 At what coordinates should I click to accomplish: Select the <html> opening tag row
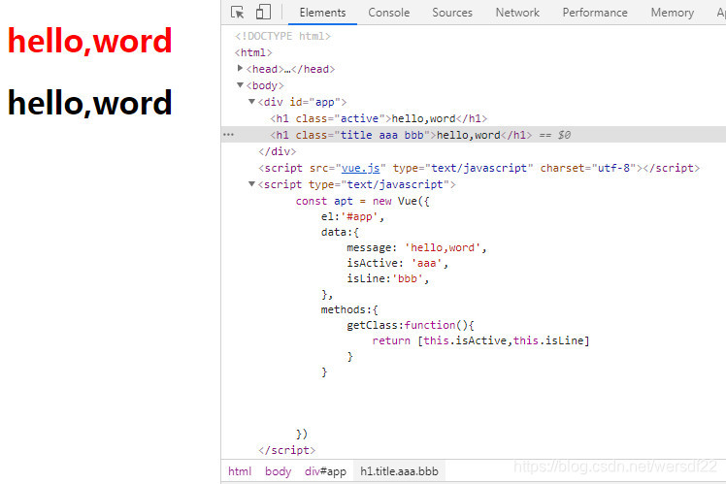253,52
